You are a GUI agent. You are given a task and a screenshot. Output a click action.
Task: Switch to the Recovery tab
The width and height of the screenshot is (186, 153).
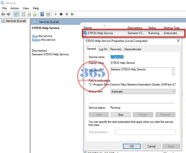(116, 49)
